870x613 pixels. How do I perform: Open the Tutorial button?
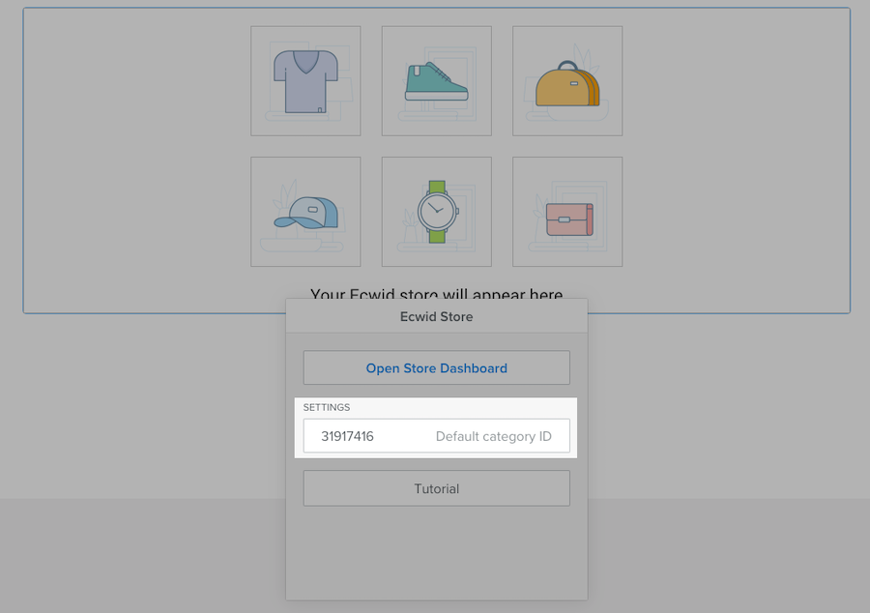point(436,488)
